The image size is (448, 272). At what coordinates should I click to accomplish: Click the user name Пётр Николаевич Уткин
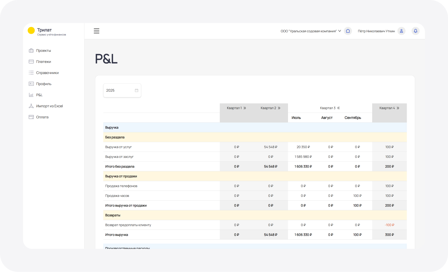point(376,31)
